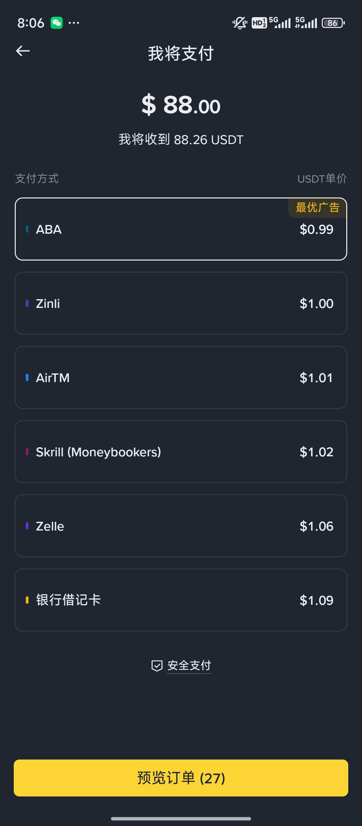Tap the first 5G signal icon
Viewport: 362px width, 826px height.
(x=280, y=22)
